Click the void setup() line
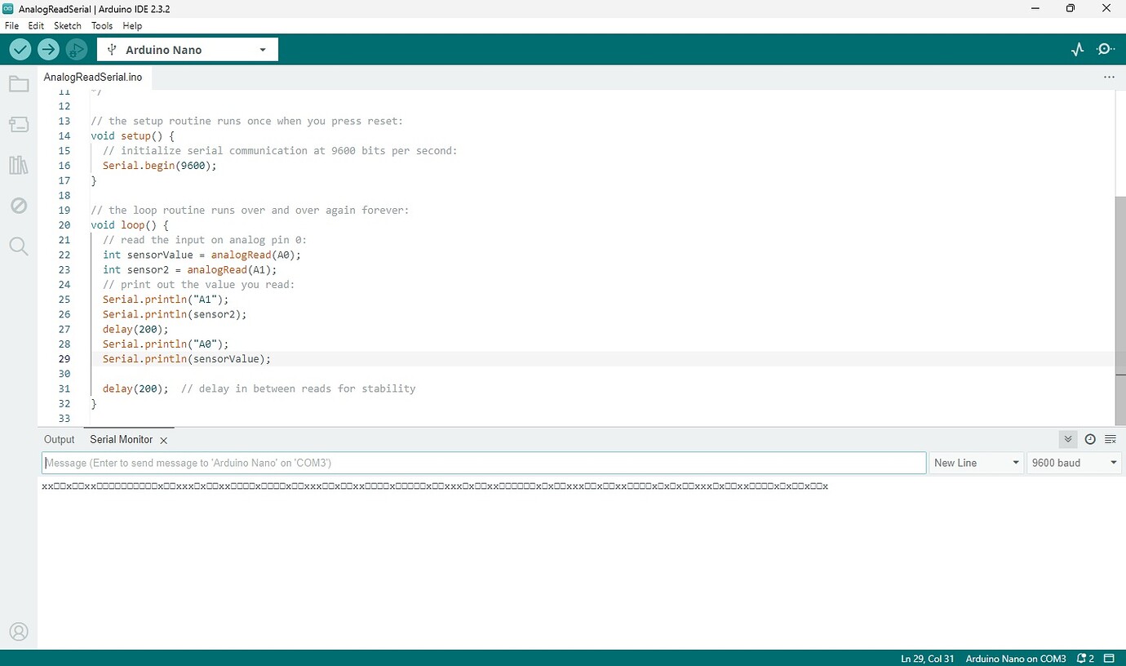 coord(132,135)
